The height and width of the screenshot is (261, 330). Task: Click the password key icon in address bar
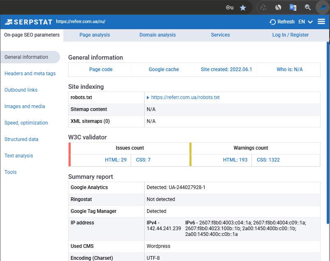click(230, 8)
